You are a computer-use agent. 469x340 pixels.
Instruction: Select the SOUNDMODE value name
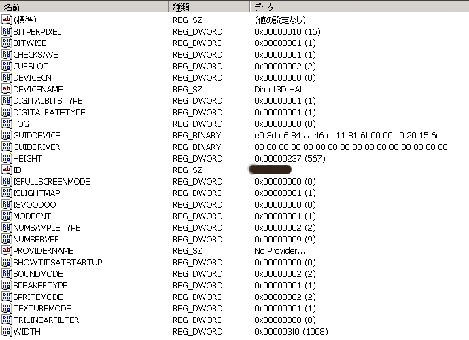click(x=38, y=274)
